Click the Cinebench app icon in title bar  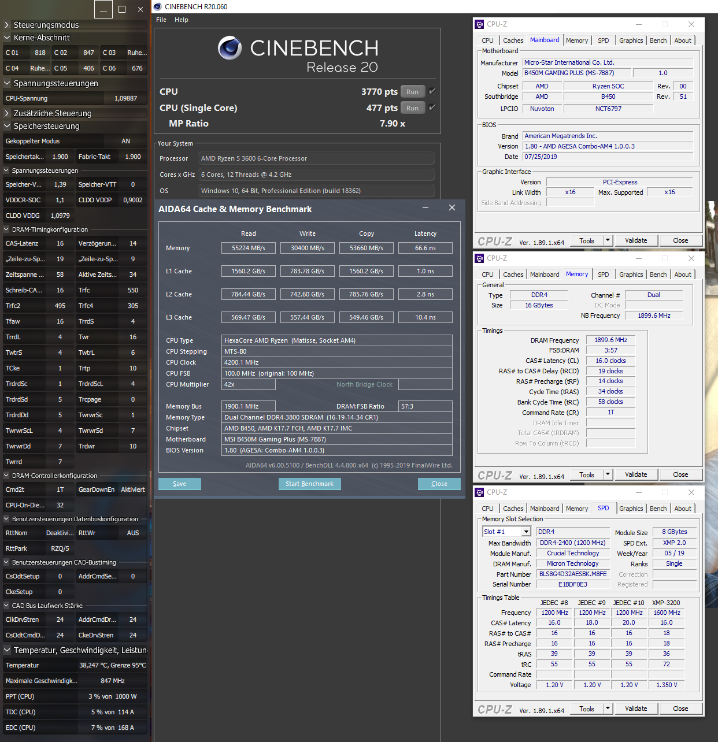coord(157,6)
